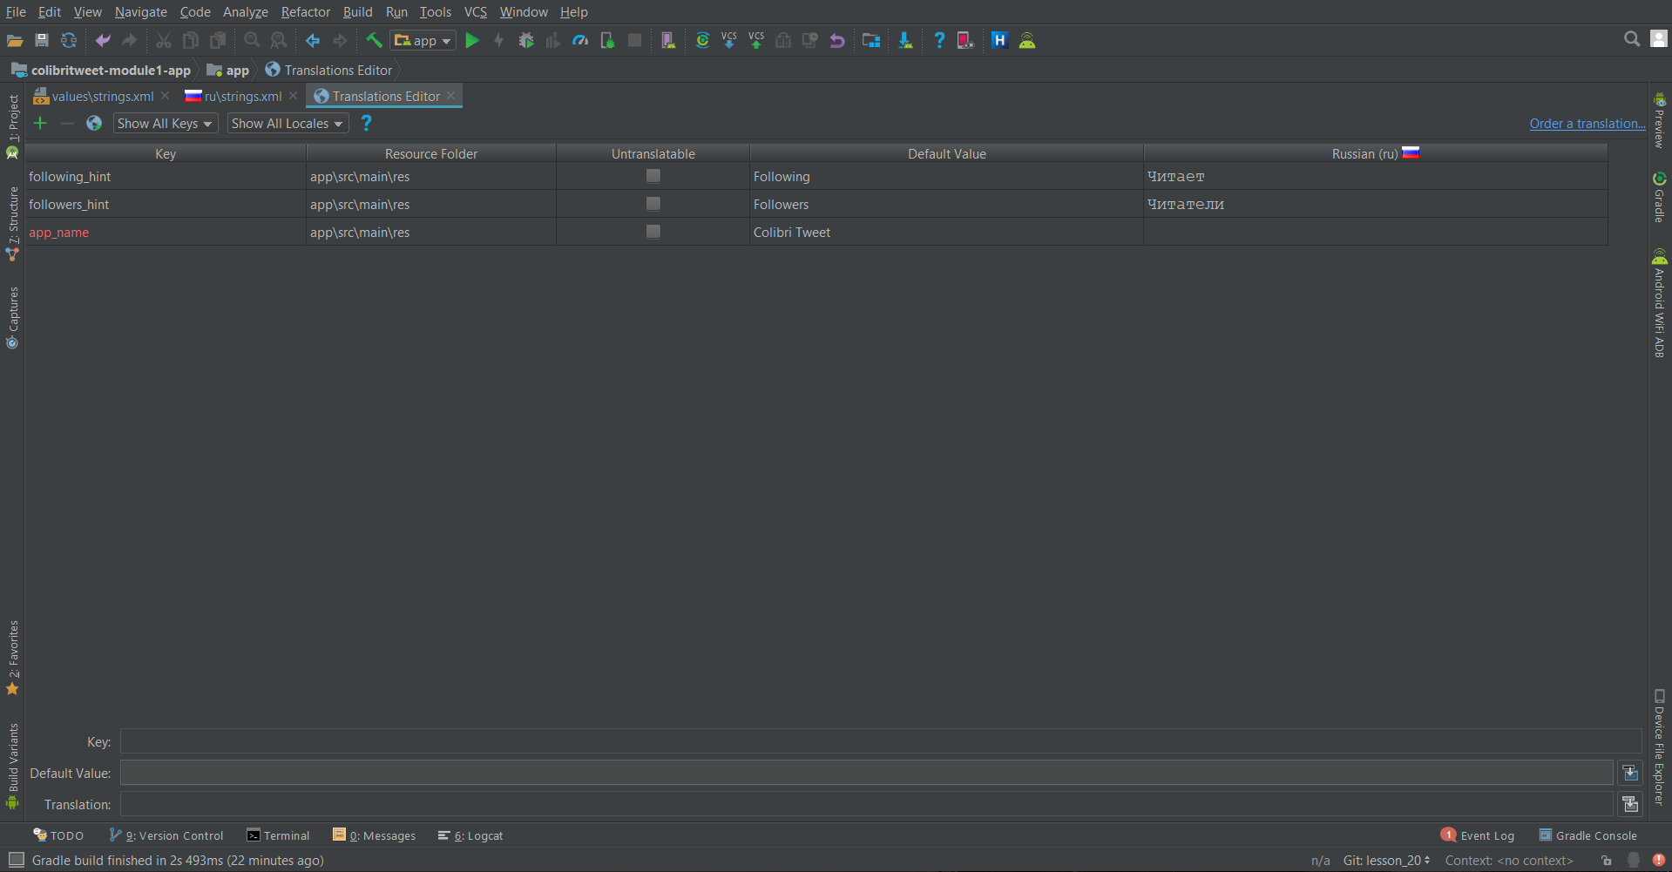Open the Show All Locales dropdown

point(288,124)
